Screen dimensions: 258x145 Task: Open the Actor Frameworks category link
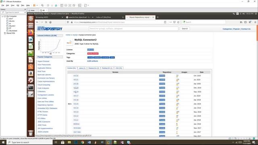tap(44, 64)
